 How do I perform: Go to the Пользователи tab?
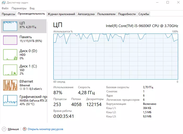coord(106,14)
